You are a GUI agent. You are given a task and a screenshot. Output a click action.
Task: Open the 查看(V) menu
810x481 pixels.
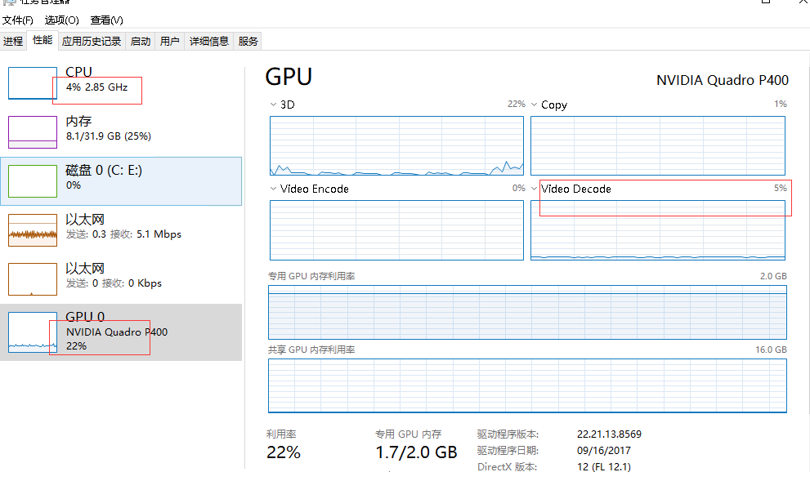click(x=106, y=20)
